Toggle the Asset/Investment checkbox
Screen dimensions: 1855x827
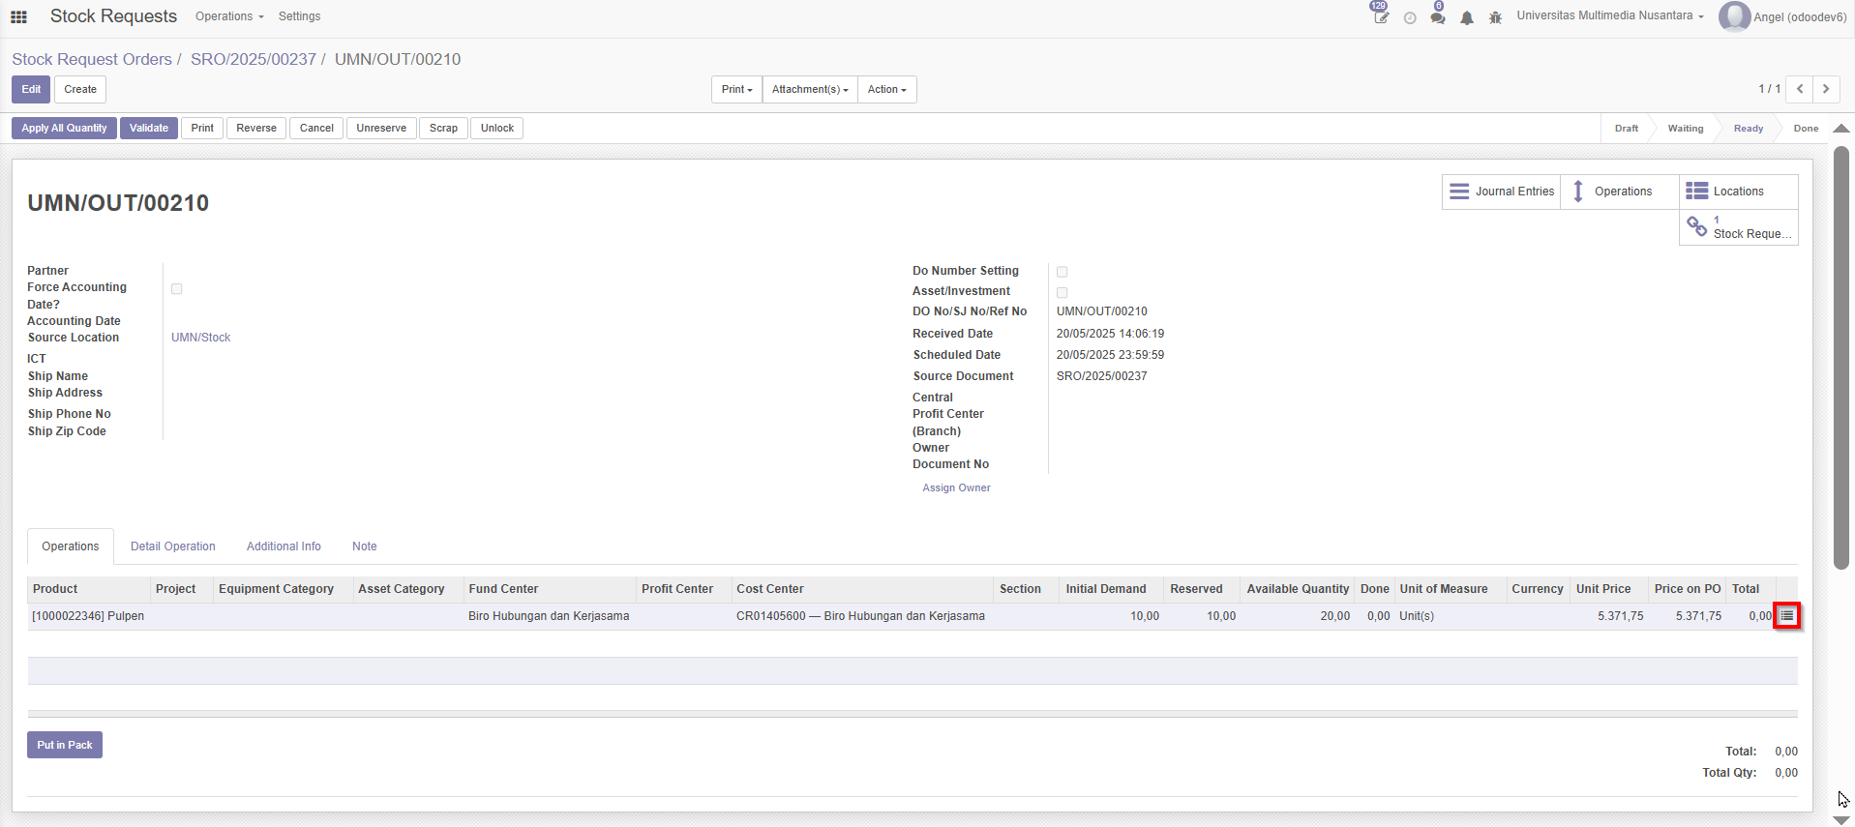(x=1062, y=292)
